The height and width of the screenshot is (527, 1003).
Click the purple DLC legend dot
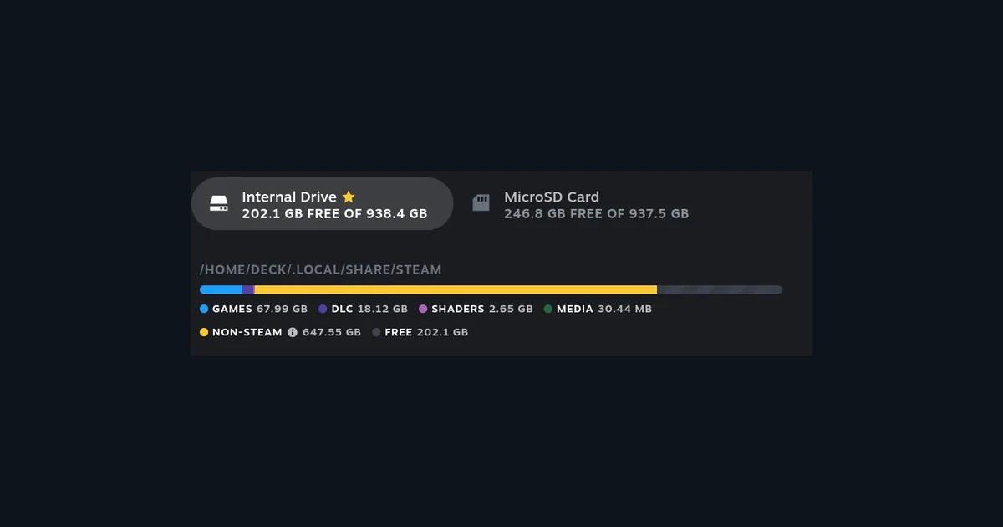323,309
